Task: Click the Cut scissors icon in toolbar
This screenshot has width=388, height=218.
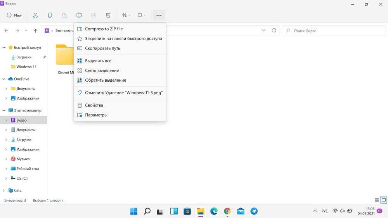Action: coord(35,15)
